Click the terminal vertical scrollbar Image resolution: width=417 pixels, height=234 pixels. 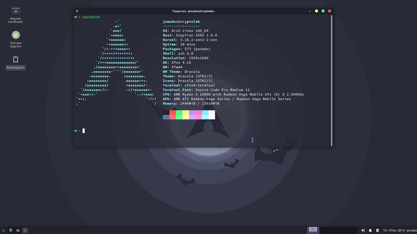[x=332, y=81]
